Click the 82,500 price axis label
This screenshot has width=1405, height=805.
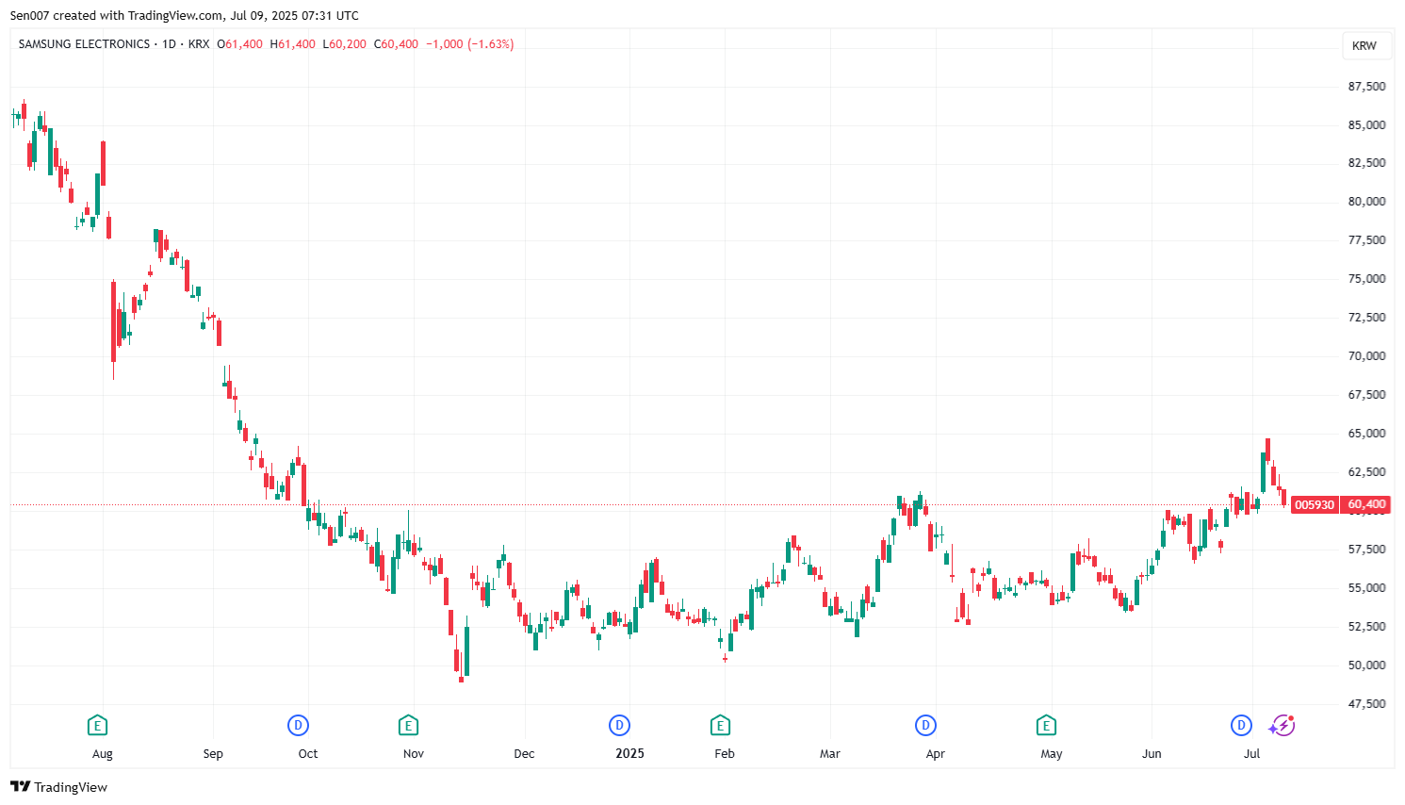[x=1366, y=162]
